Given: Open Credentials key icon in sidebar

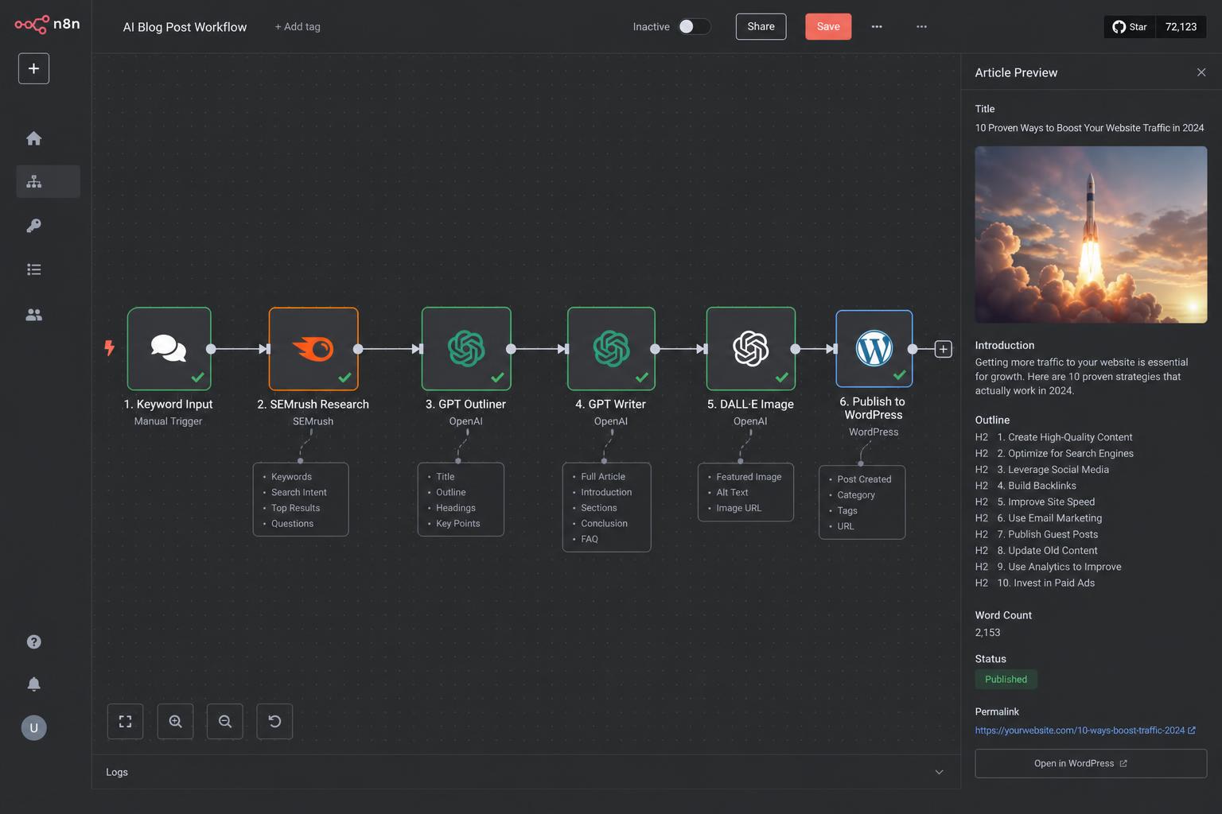Looking at the screenshot, I should point(33,226).
